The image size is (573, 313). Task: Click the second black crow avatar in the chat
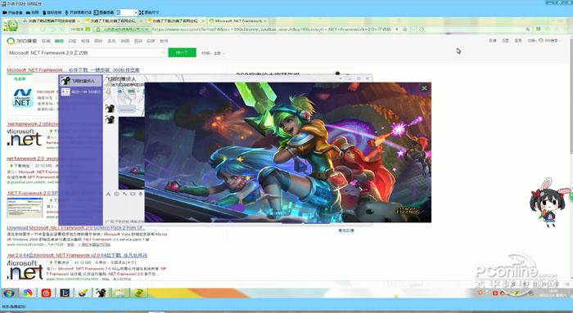pos(110,119)
